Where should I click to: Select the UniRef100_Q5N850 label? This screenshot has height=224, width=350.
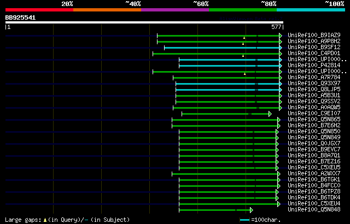pos(314,132)
